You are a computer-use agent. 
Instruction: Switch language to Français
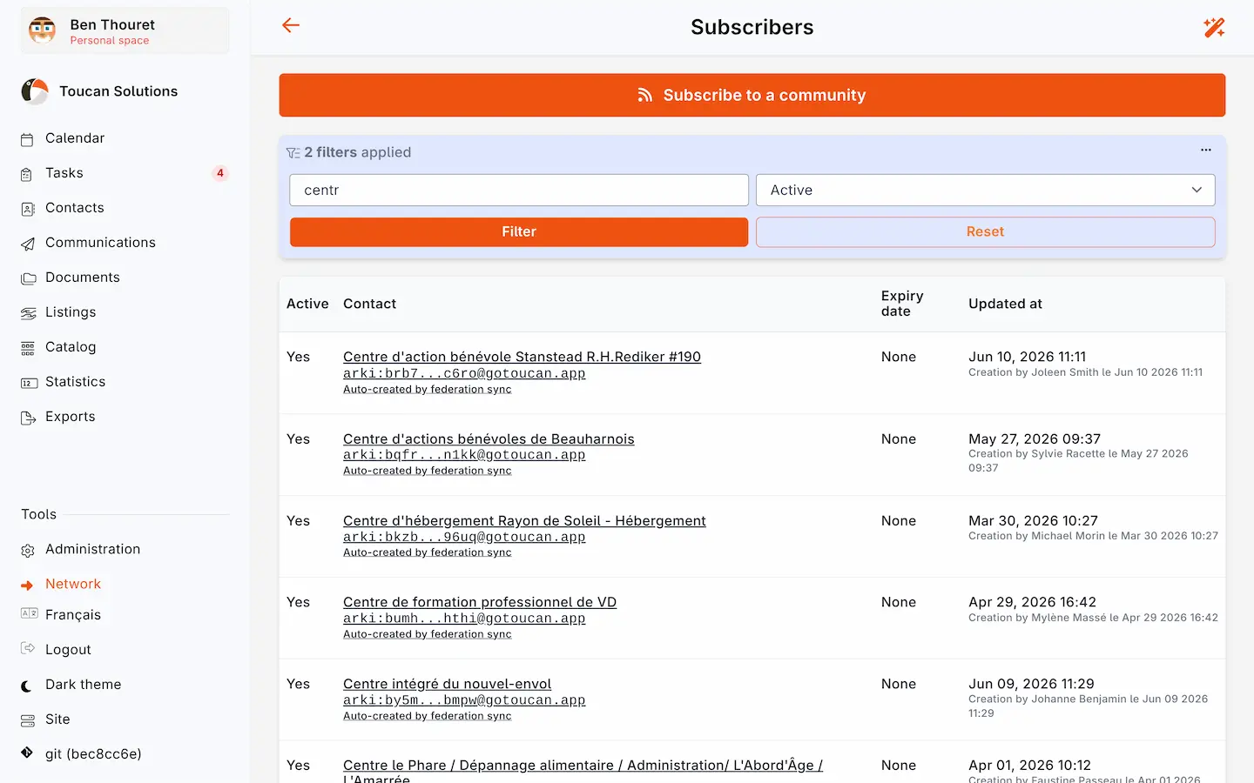tap(73, 615)
